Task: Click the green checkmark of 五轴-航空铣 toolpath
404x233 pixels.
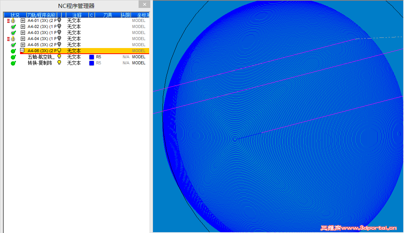Action: pos(13,57)
